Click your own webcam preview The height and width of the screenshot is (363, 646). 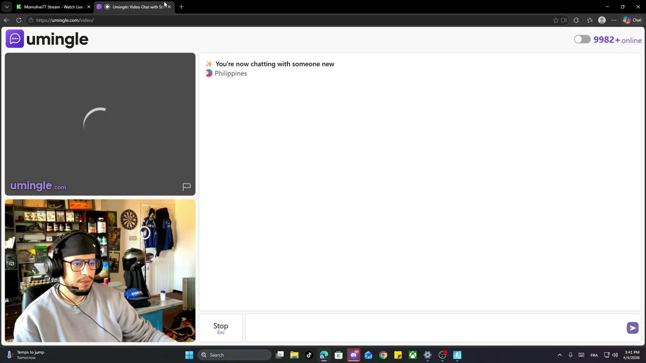100,271
